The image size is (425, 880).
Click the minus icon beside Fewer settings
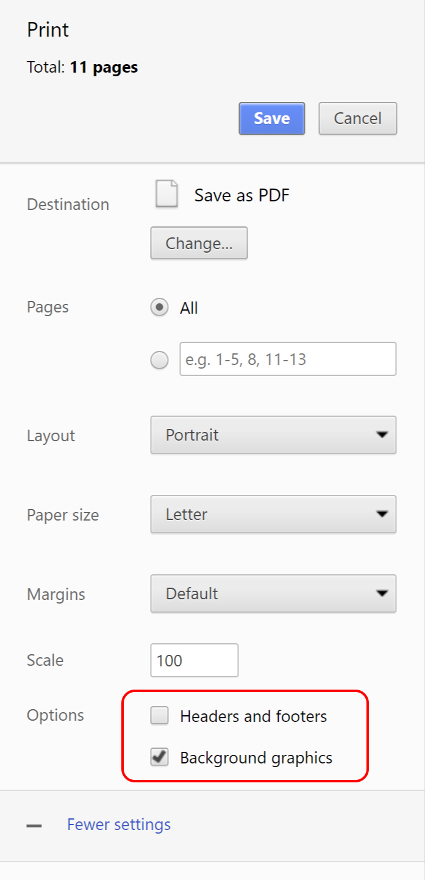(x=34, y=826)
